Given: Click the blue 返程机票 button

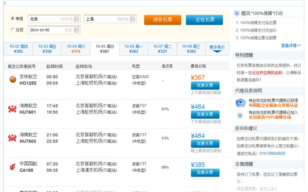Looking at the screenshot, I should (205, 20).
